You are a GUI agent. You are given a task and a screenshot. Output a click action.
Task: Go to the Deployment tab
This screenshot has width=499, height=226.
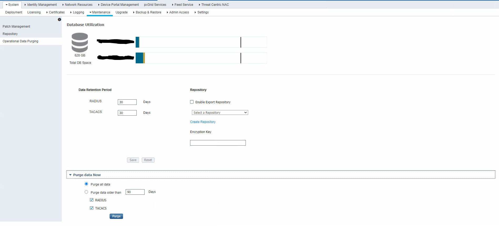point(14,12)
